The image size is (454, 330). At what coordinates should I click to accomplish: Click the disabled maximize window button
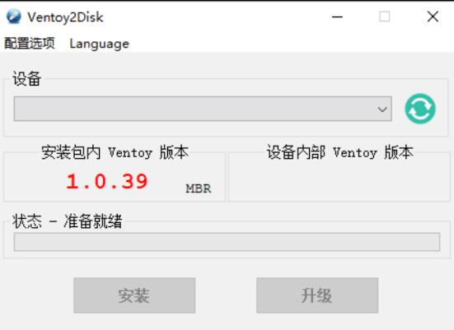tap(384, 16)
